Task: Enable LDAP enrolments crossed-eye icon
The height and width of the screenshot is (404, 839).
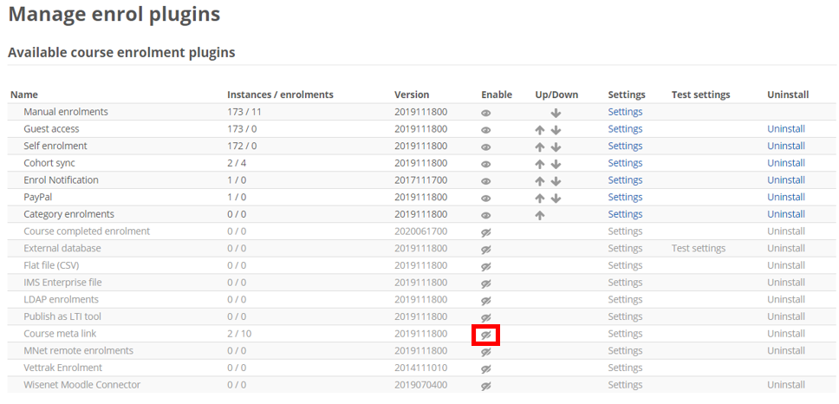Action: (x=486, y=301)
